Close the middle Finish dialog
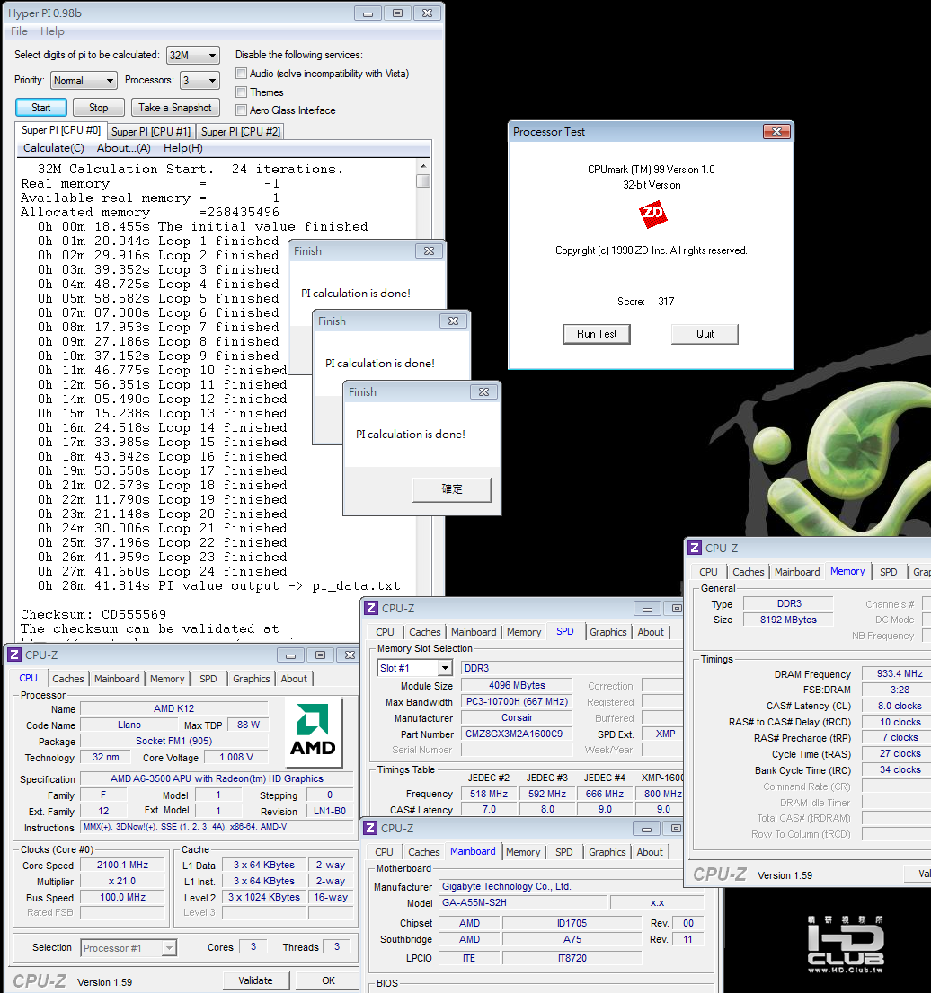This screenshot has width=931, height=993. pos(453,321)
